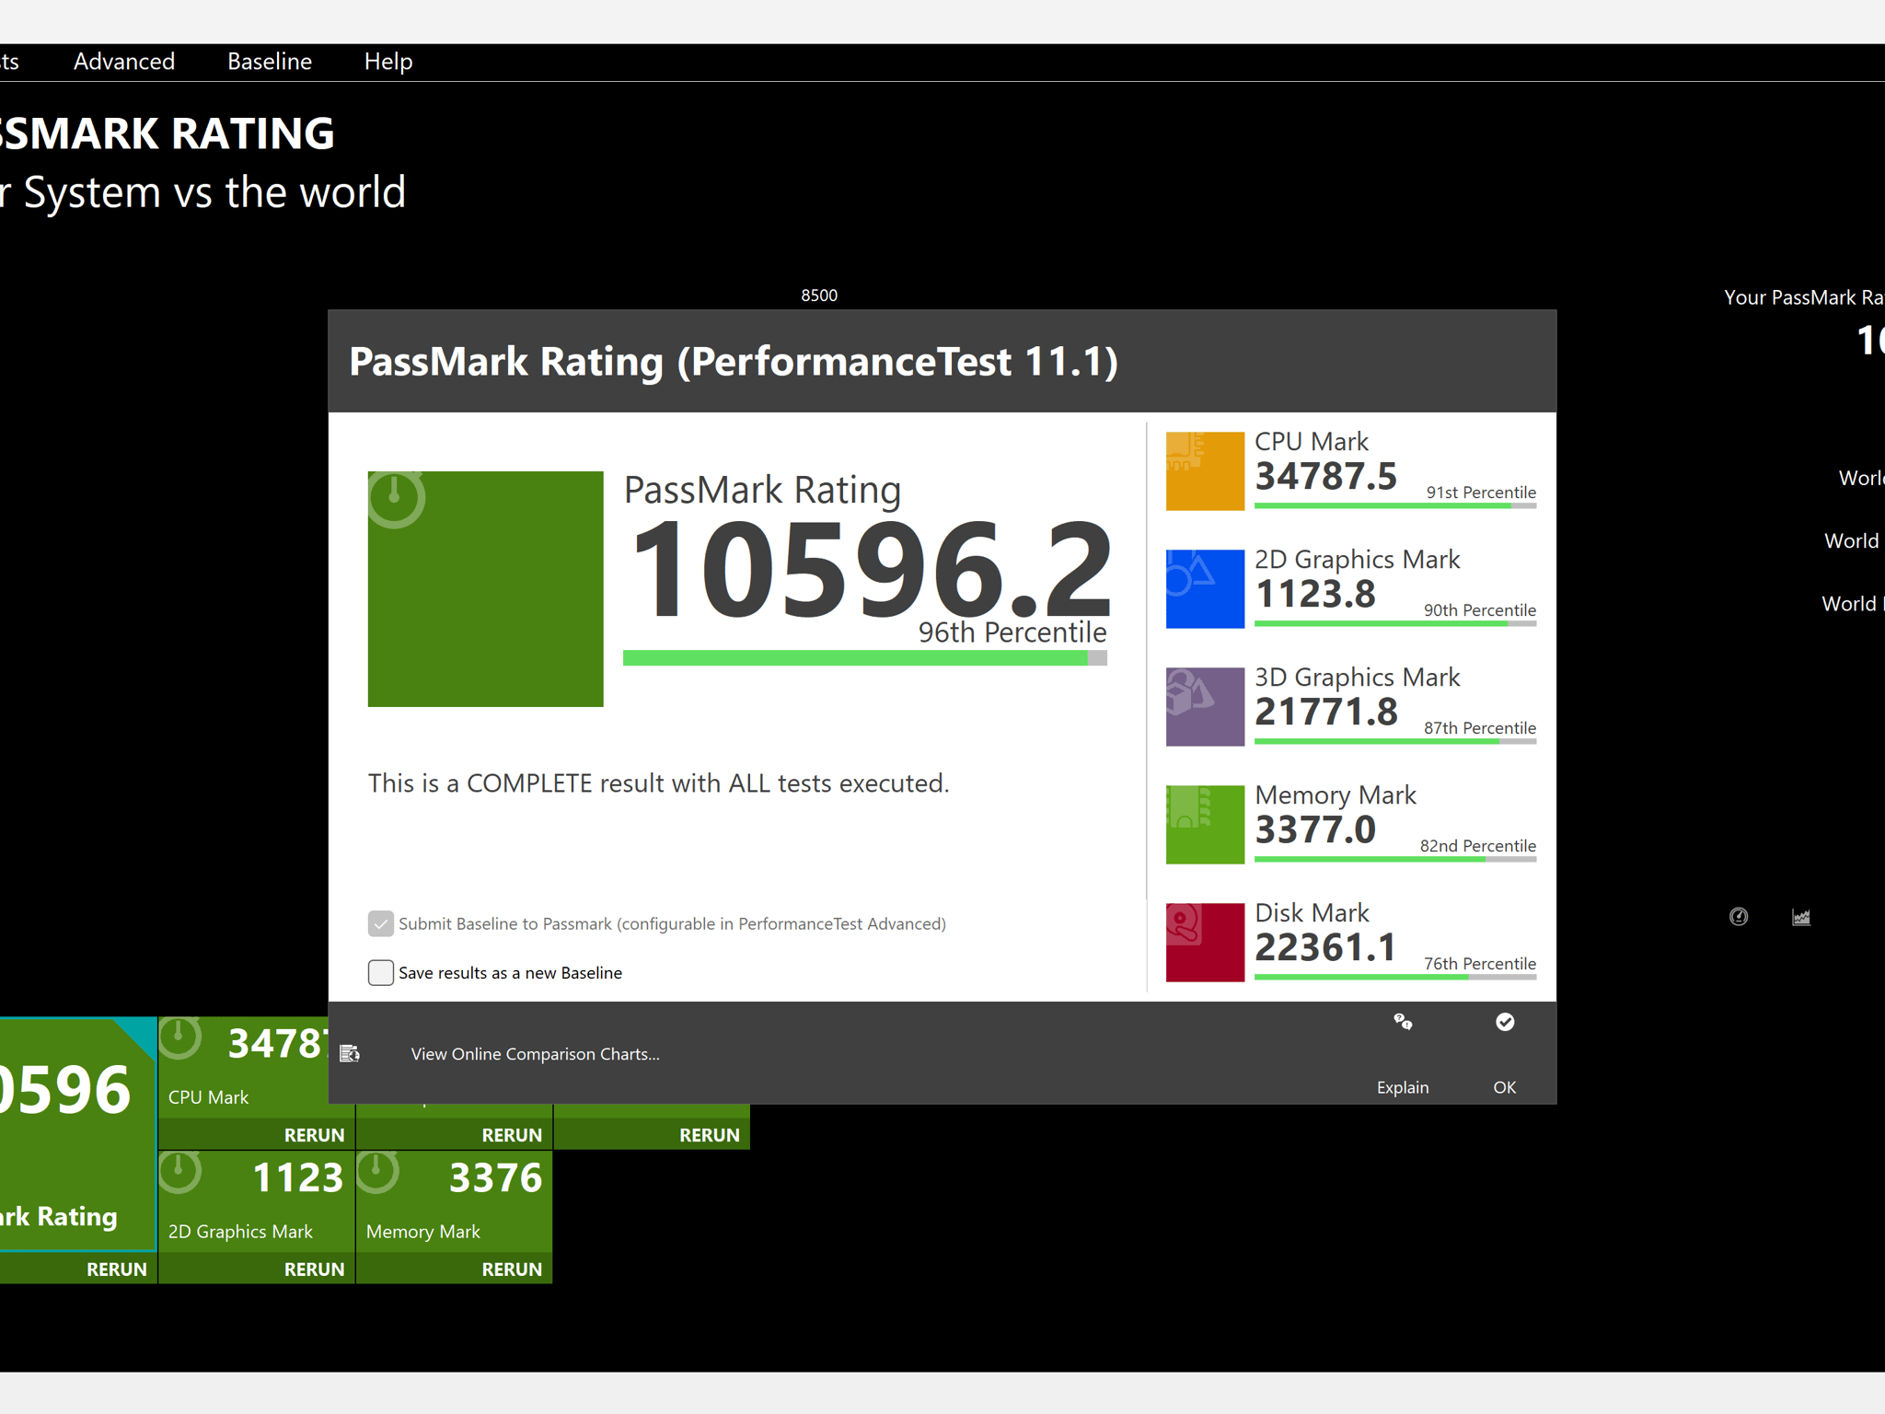Click the green Memory Mark icon

click(1205, 824)
